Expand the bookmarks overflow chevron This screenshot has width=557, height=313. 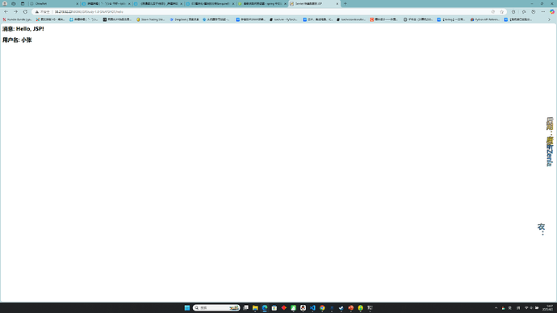pos(549,19)
